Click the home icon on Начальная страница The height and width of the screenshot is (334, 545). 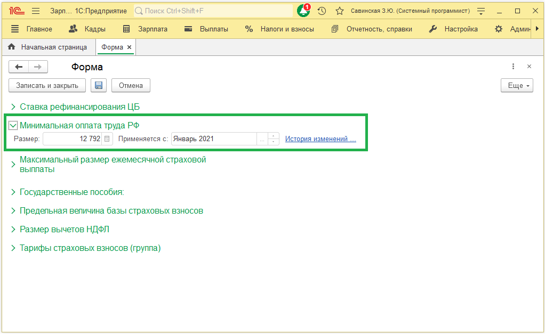click(12, 47)
